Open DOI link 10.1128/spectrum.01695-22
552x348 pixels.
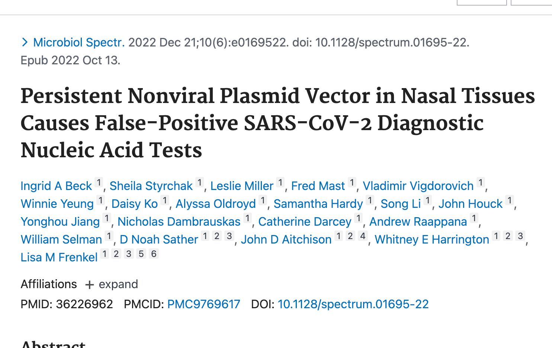353,304
